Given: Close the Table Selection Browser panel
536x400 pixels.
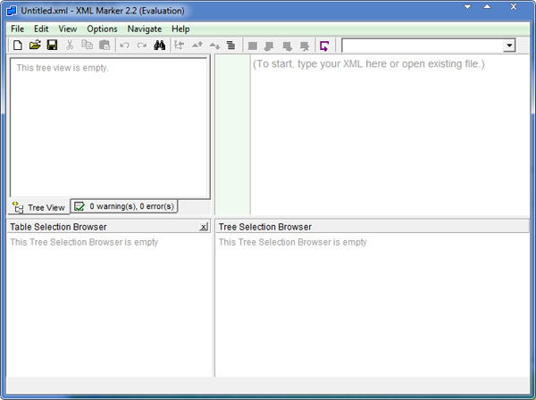Looking at the screenshot, I should click(204, 227).
